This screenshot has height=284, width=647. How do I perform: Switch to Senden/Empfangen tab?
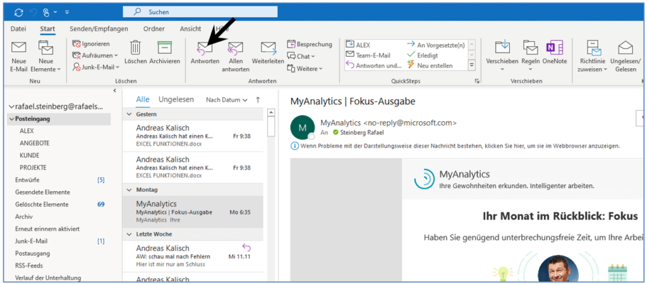99,29
